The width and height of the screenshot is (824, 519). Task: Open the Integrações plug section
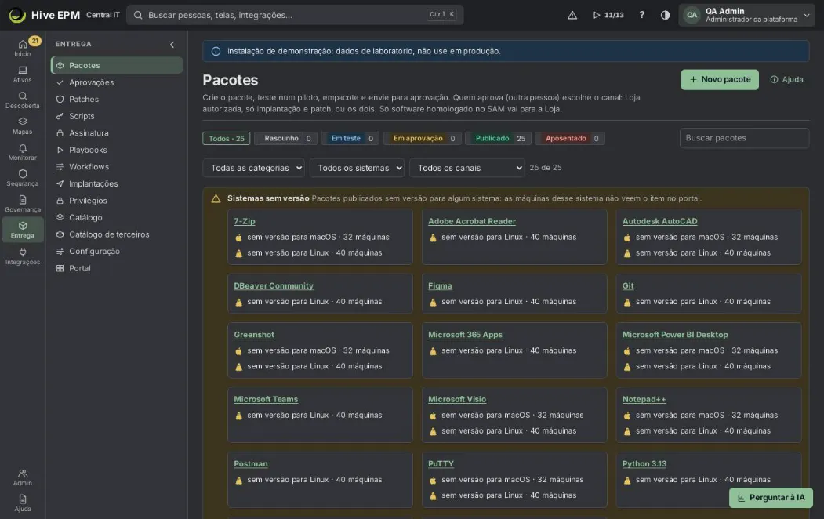click(x=23, y=256)
